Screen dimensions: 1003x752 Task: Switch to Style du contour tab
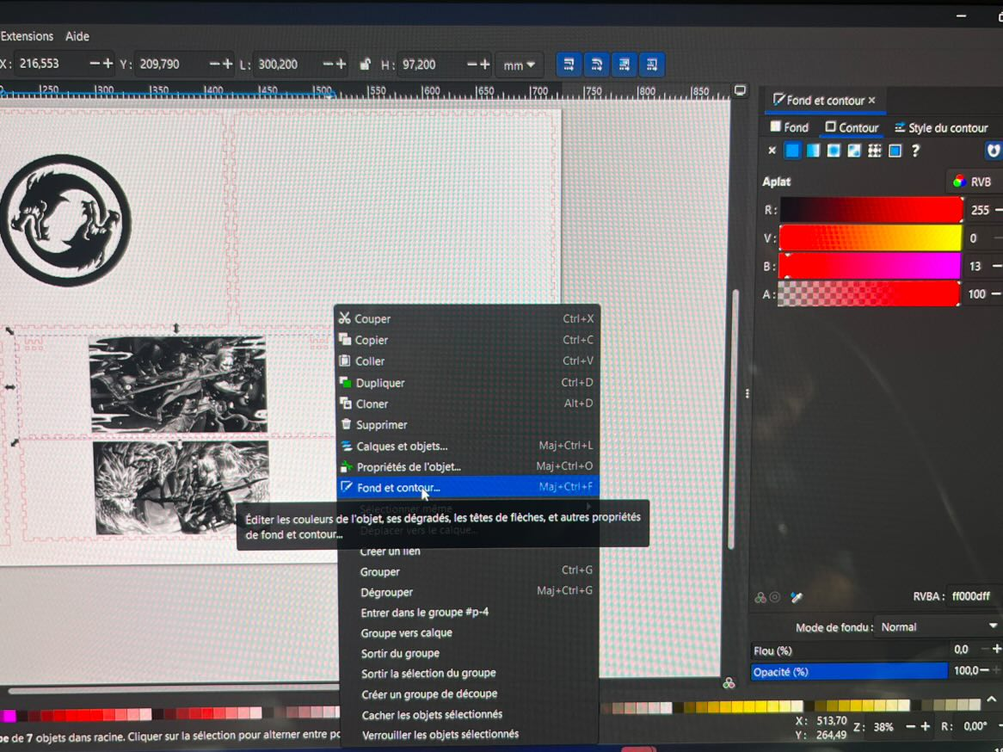941,127
